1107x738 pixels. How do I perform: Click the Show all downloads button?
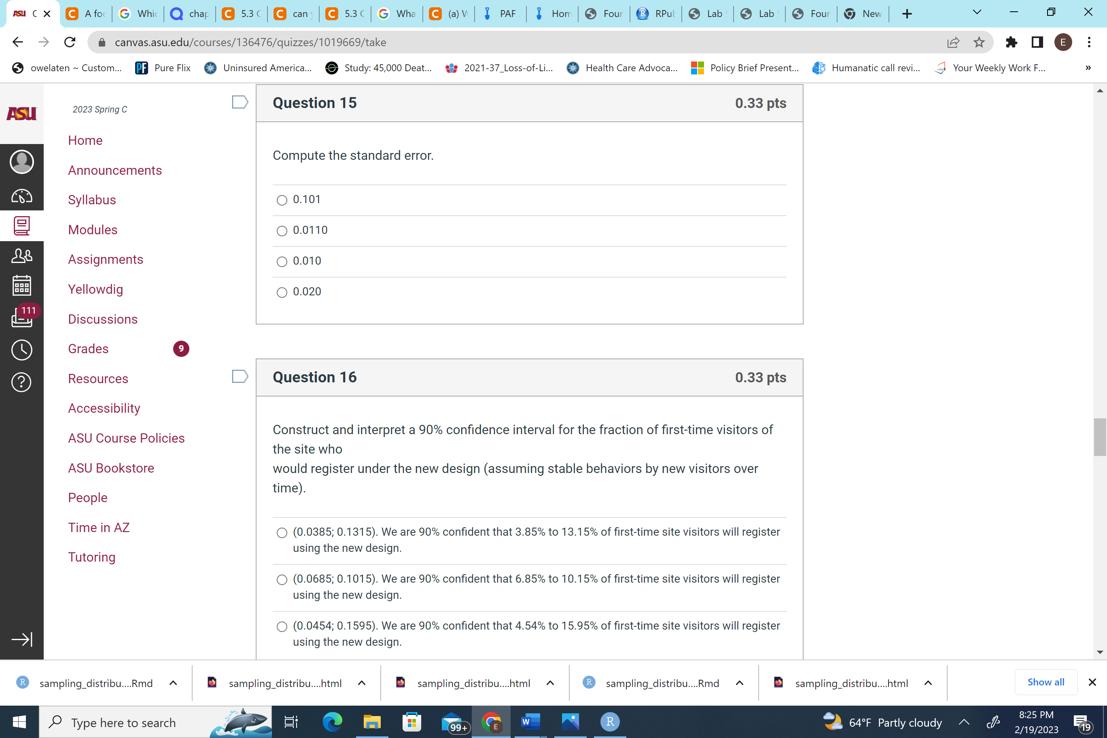1046,682
